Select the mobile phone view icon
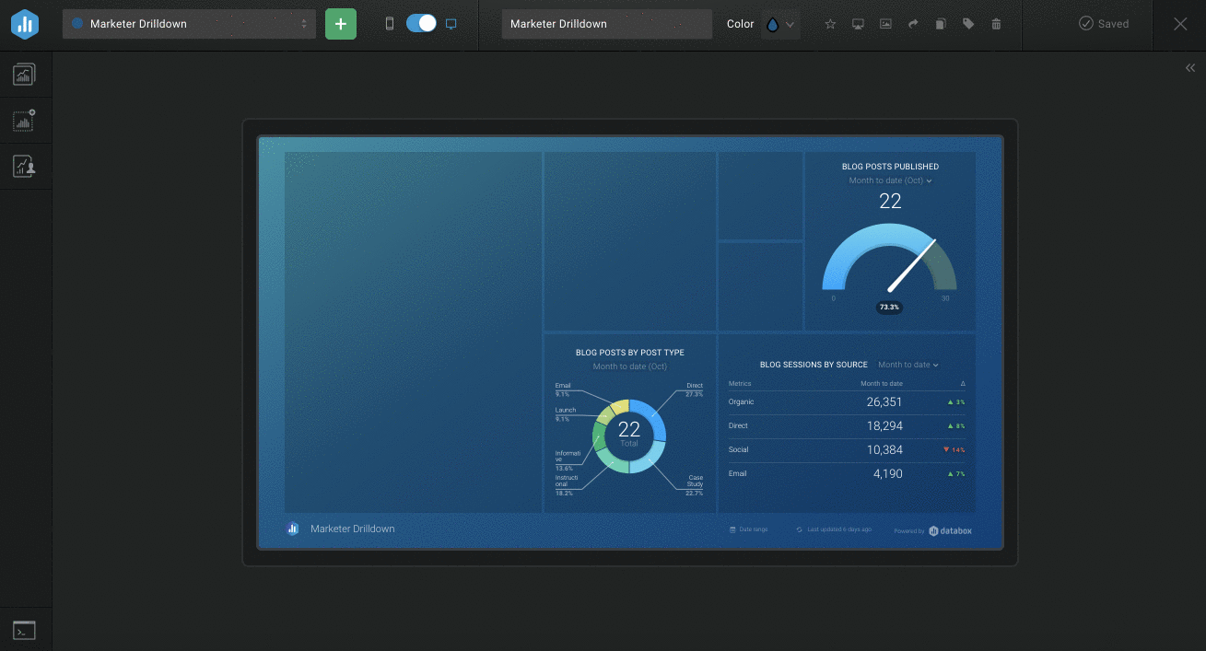 click(390, 24)
